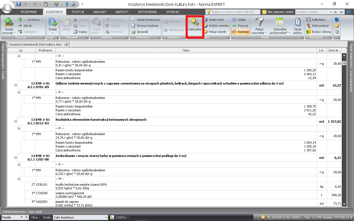Click the Opisy column header

(x=186, y=50)
